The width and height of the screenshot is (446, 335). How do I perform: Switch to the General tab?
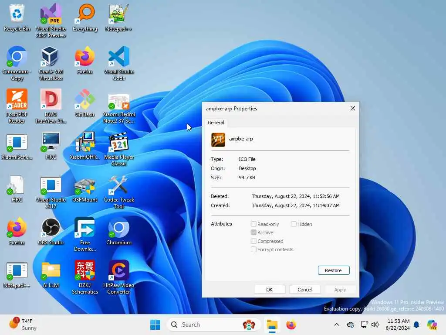pos(216,123)
